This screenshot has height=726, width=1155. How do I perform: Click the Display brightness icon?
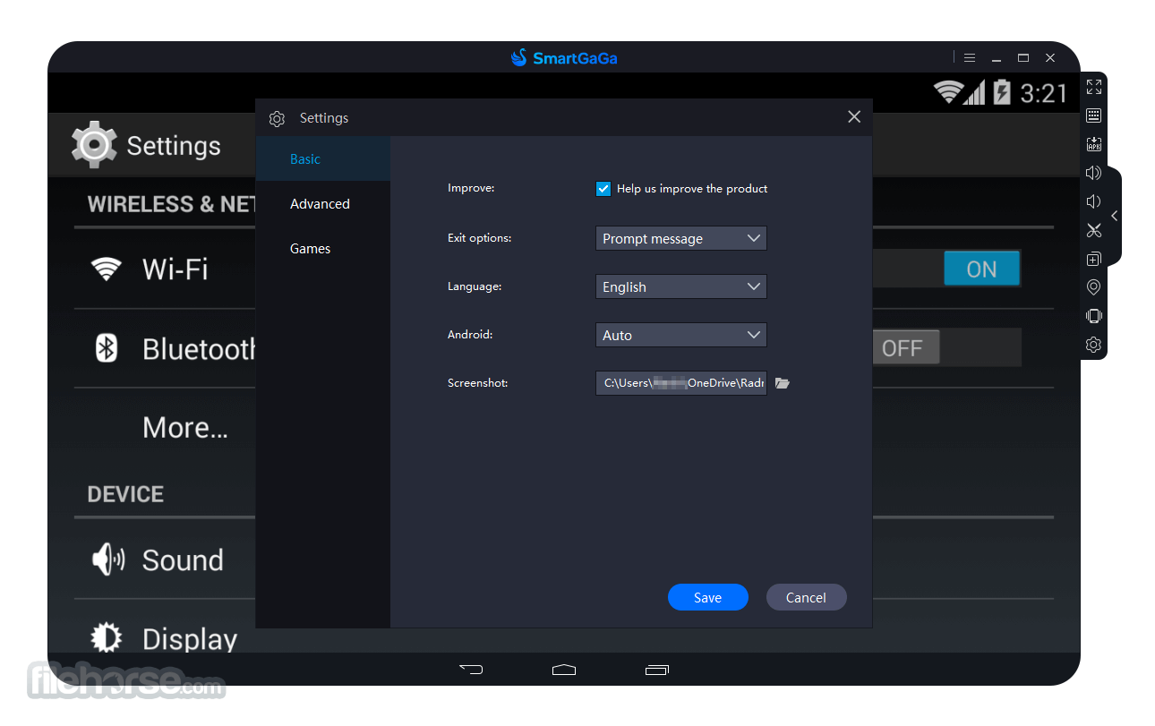[x=107, y=637]
